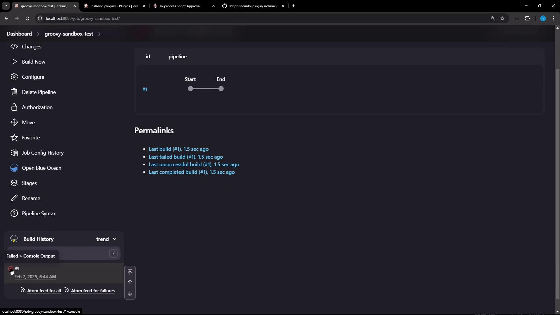This screenshot has width=560, height=315.
Task: Open the Authorization lock icon
Action: 14,107
